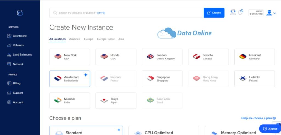Select the New York location card
The image size is (281, 135).
coord(70,57)
